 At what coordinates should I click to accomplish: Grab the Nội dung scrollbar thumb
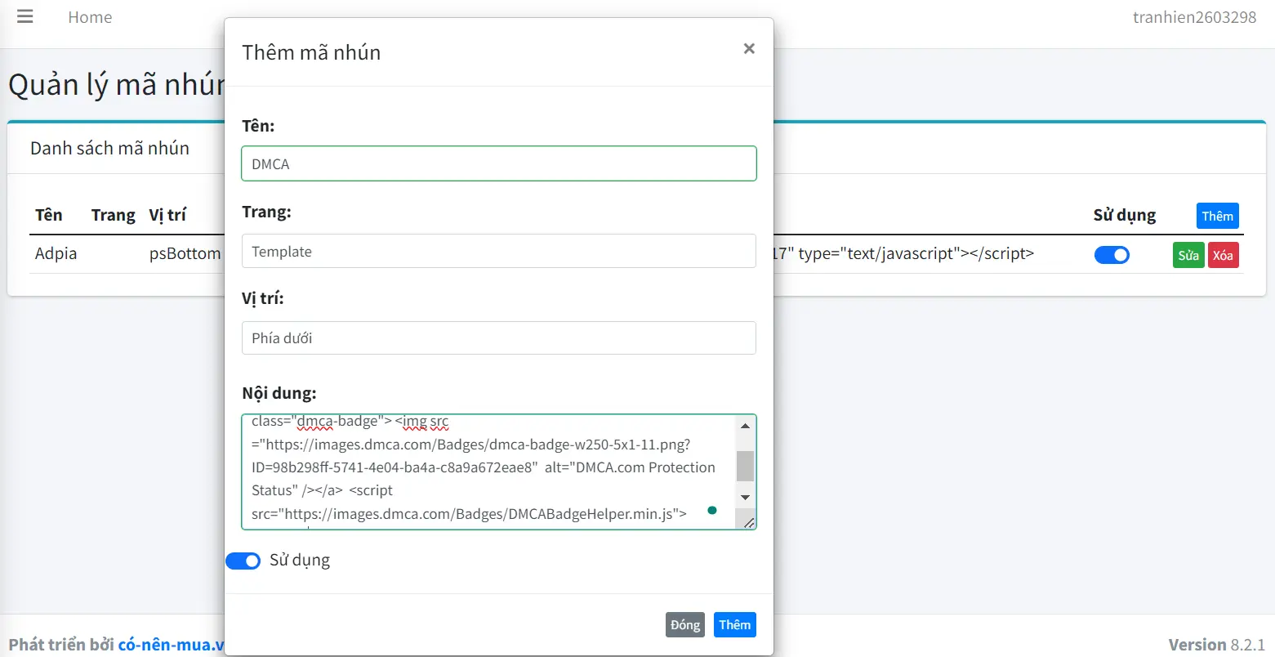745,466
